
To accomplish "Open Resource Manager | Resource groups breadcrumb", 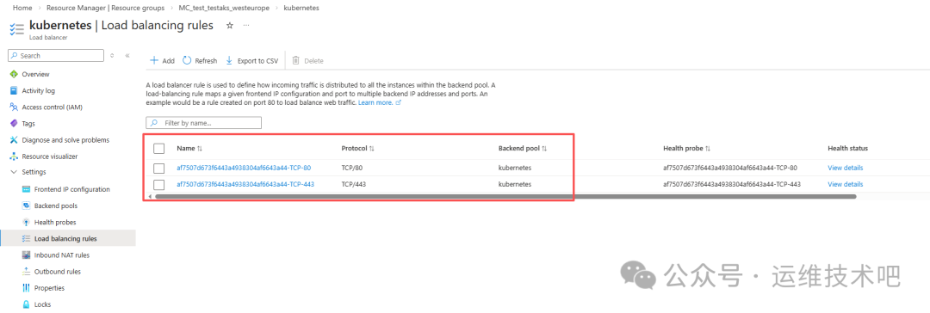I will (107, 9).
